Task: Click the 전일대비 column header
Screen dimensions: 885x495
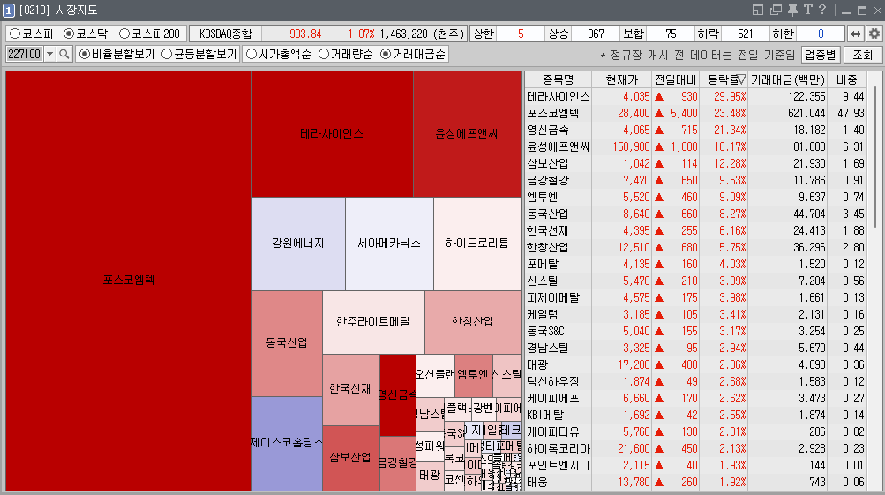Action: click(x=675, y=80)
